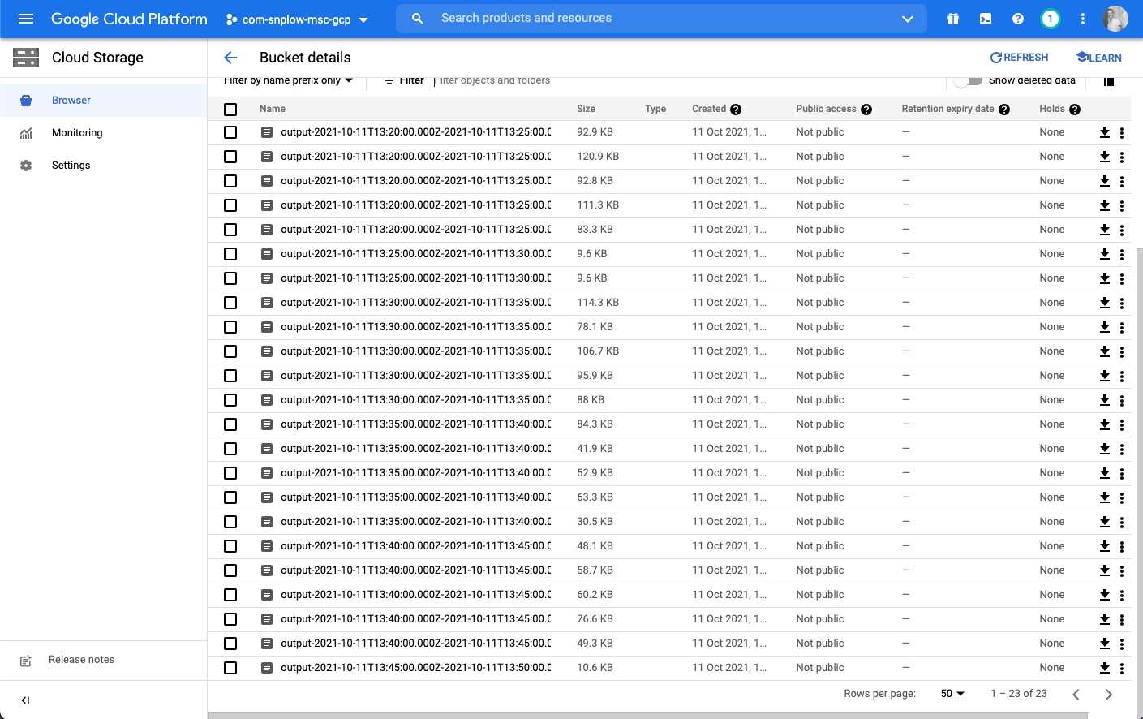Activate Cloud Shell terminal icon

[986, 19]
